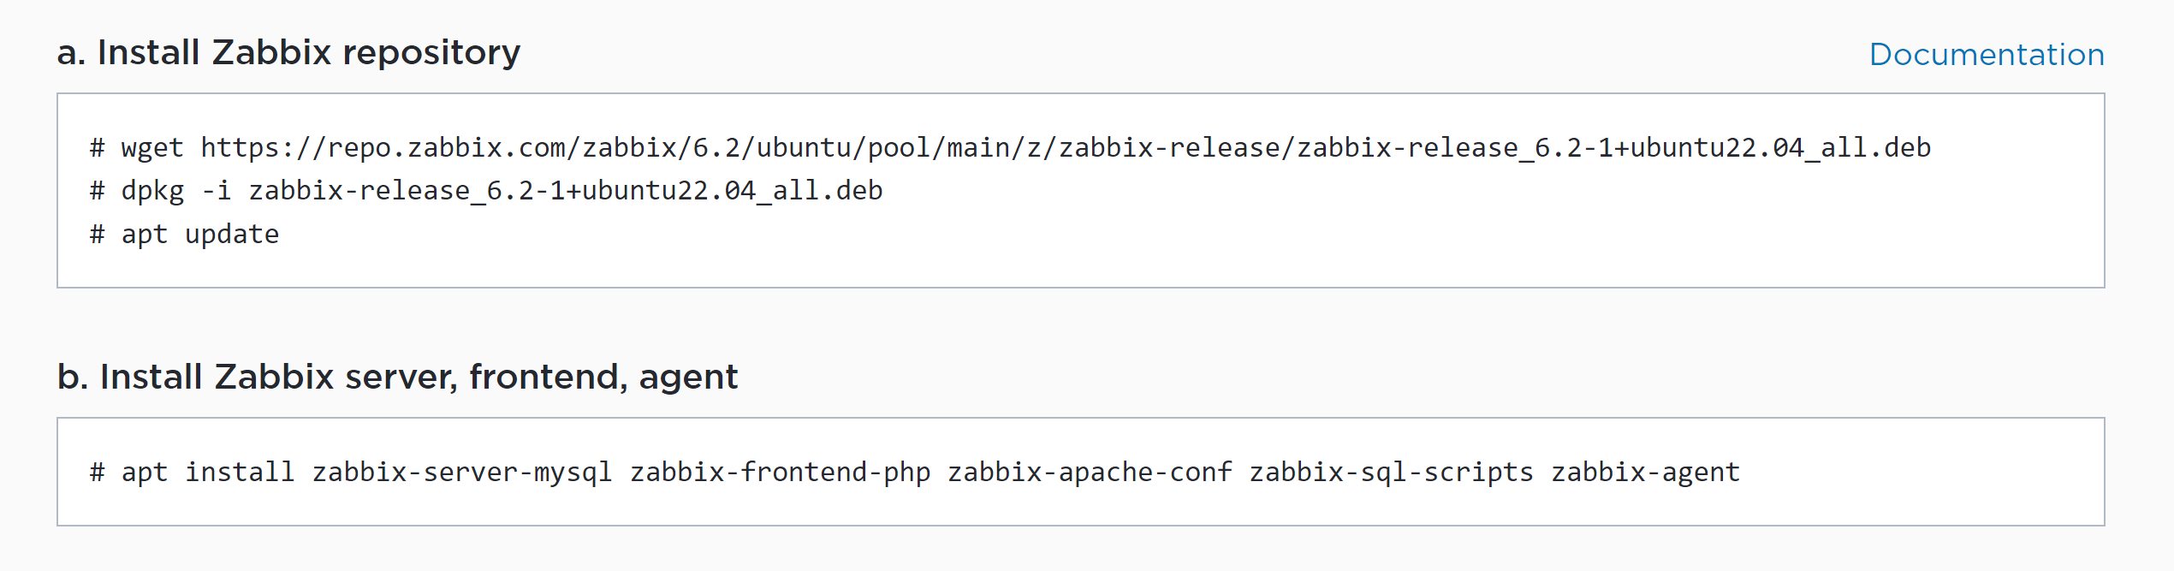Click the word wget in first command
Screen dimensions: 2174x571
tap(152, 148)
